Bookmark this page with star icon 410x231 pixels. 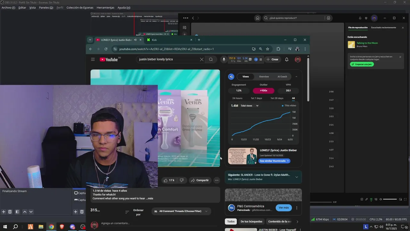(x=267, y=49)
